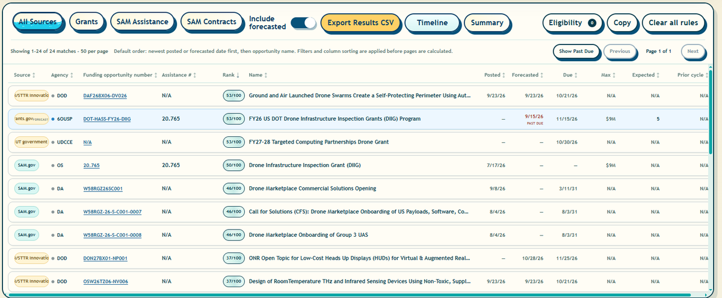
Task: Click 37/100 rank badge for ONR Open Topic
Action: [x=232, y=258]
